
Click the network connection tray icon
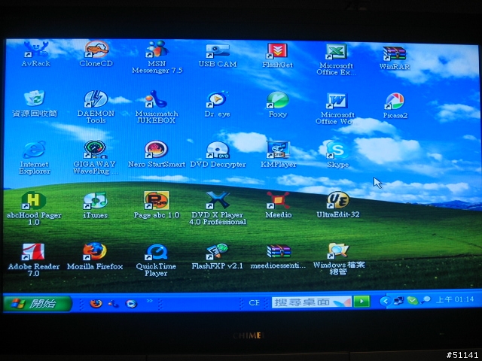(398, 301)
